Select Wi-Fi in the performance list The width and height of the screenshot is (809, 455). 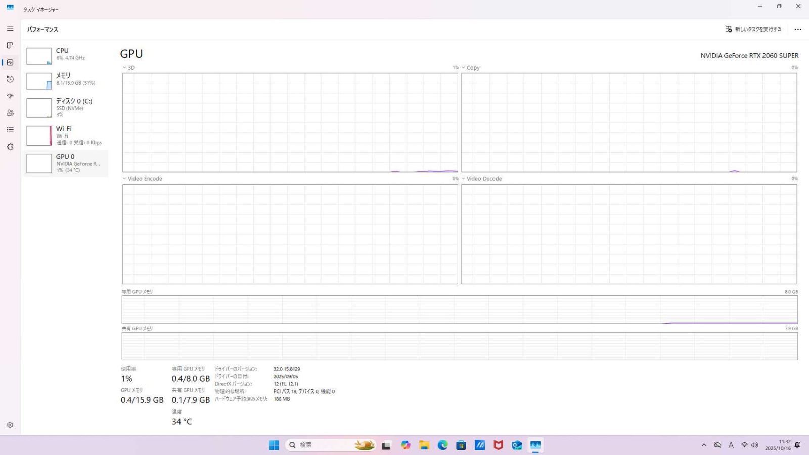click(65, 135)
